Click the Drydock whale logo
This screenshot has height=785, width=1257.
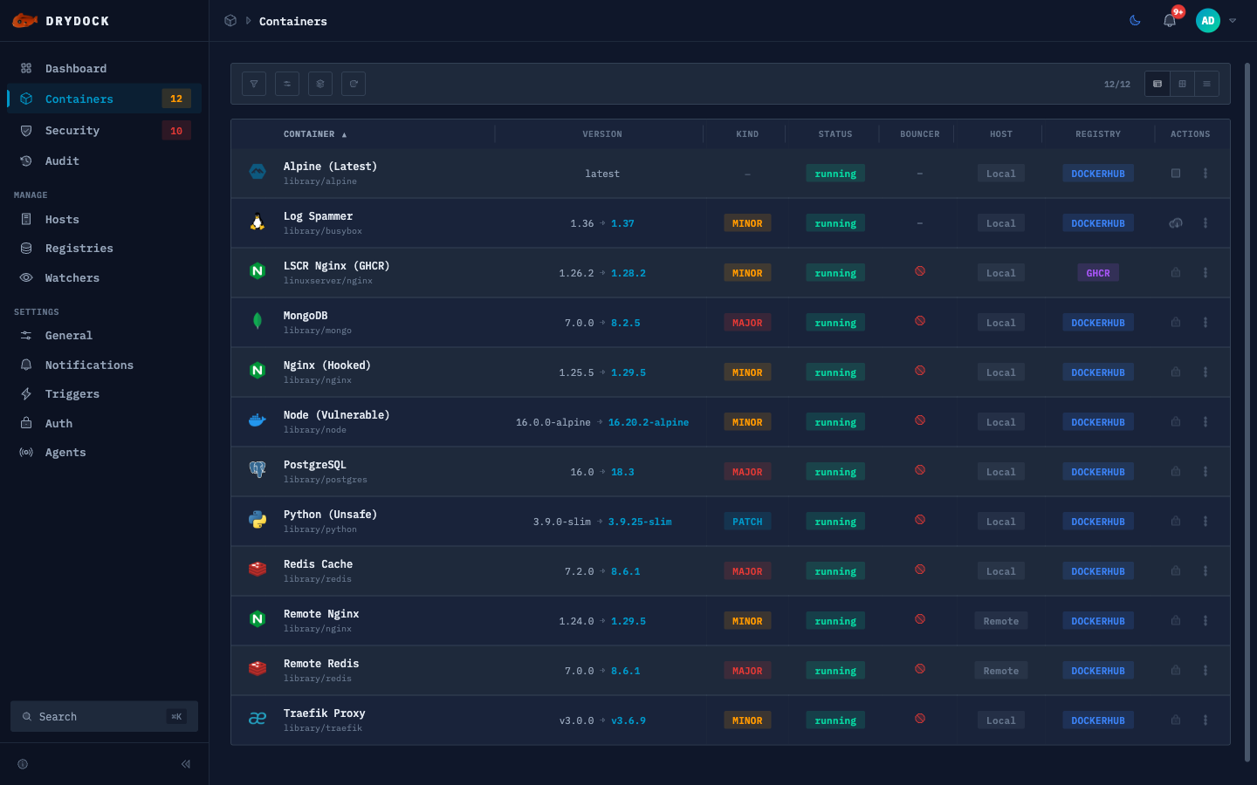[24, 21]
